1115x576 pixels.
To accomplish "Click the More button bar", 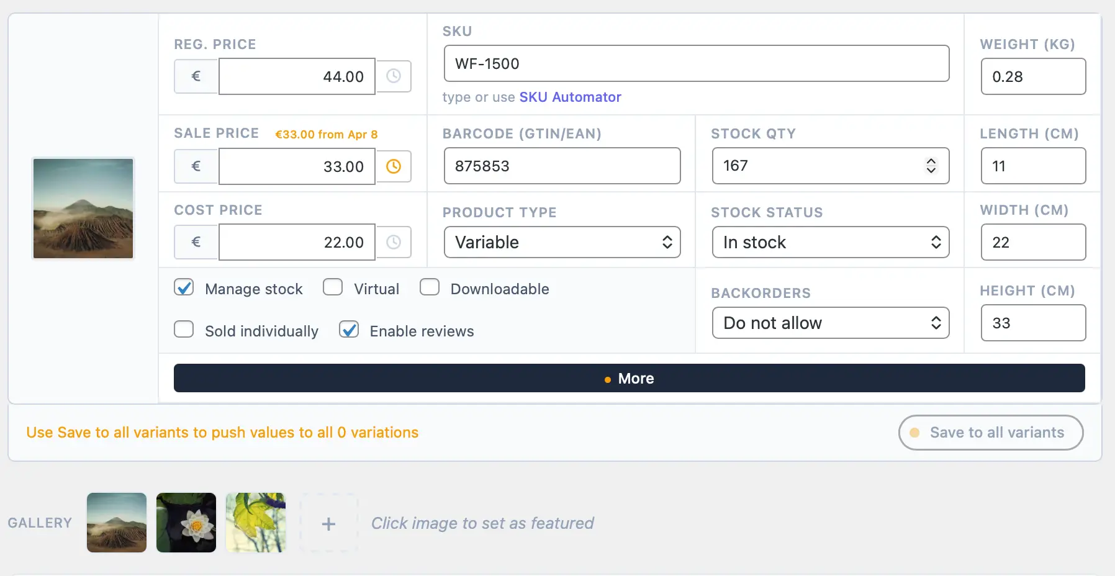I will [x=629, y=378].
